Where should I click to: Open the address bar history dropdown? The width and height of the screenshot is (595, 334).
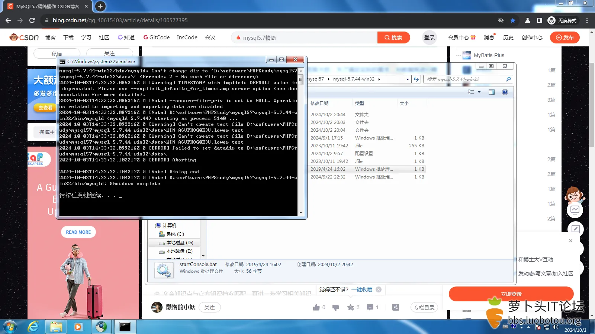pyautogui.click(x=408, y=79)
